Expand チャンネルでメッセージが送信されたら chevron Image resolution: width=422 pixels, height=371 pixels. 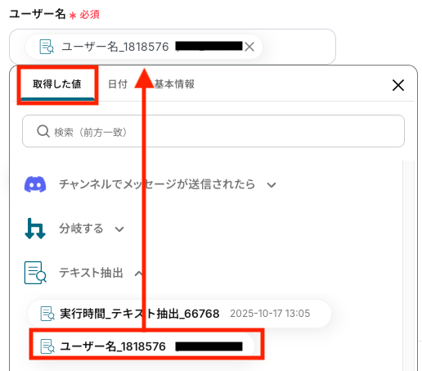tap(272, 185)
